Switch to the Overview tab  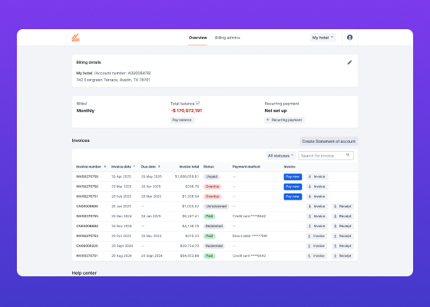198,38
